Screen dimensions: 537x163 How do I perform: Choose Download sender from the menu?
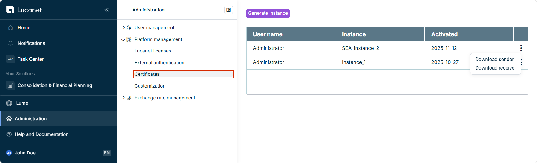click(x=494, y=59)
